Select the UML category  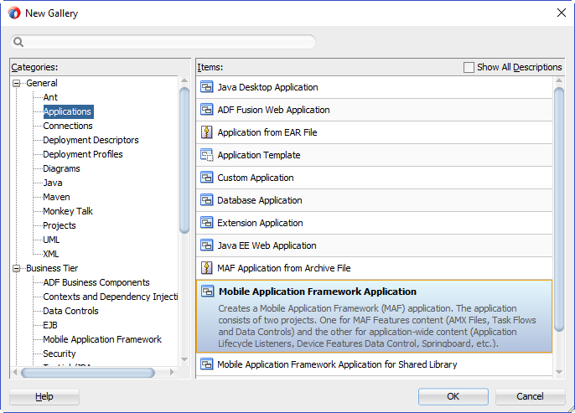click(51, 240)
